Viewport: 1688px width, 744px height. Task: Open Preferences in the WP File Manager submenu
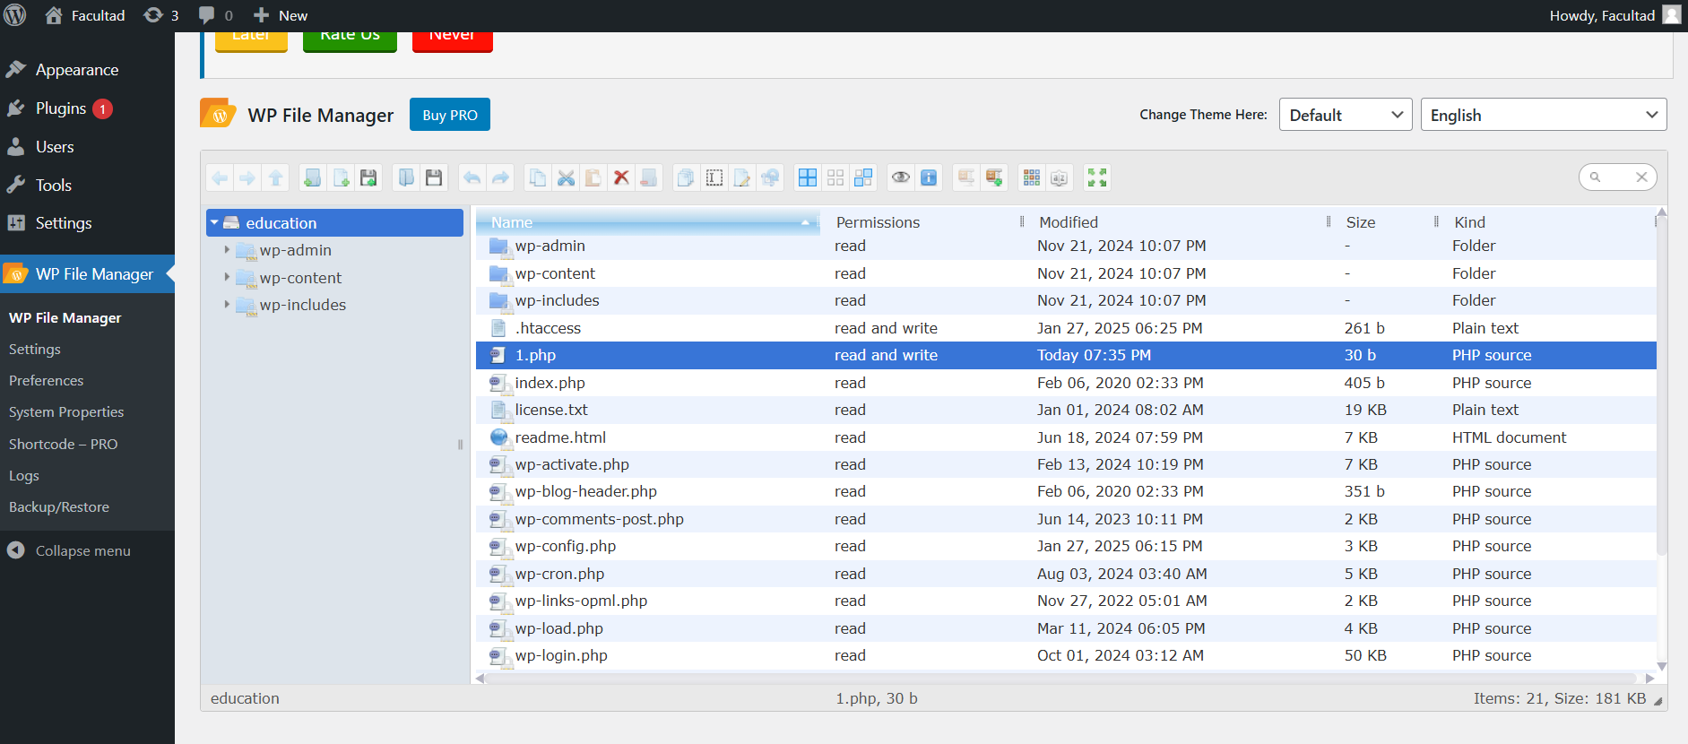pos(46,381)
